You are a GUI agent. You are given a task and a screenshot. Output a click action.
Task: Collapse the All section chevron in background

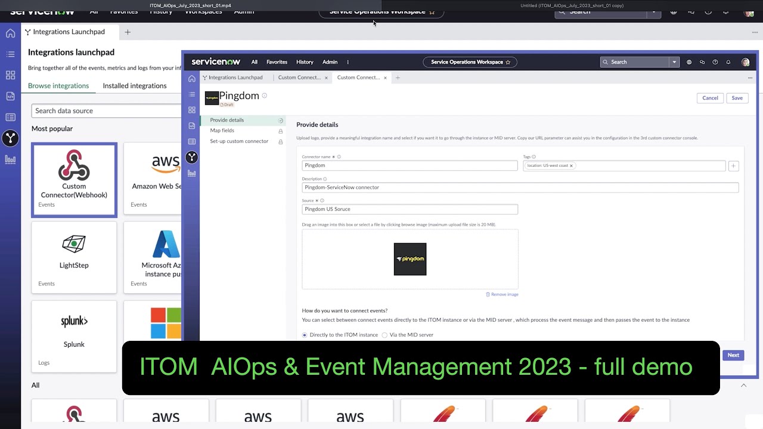[743, 386]
